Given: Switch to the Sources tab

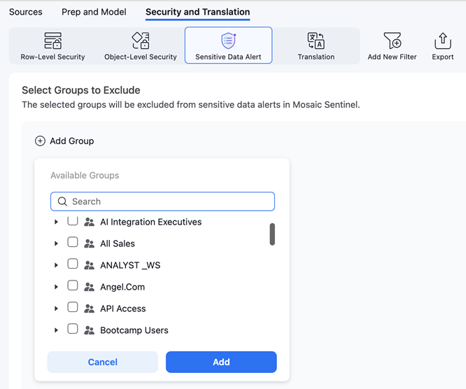Looking at the screenshot, I should [26, 12].
